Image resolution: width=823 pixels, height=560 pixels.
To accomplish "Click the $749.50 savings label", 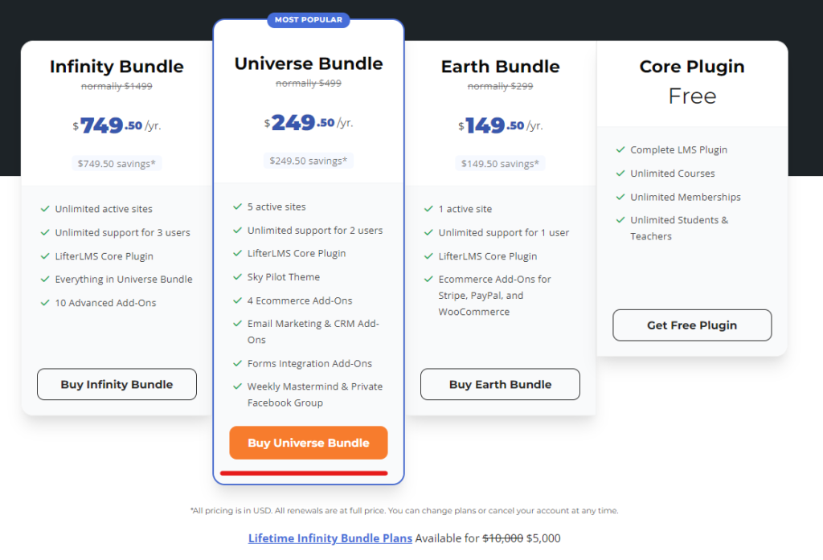I will point(117,163).
